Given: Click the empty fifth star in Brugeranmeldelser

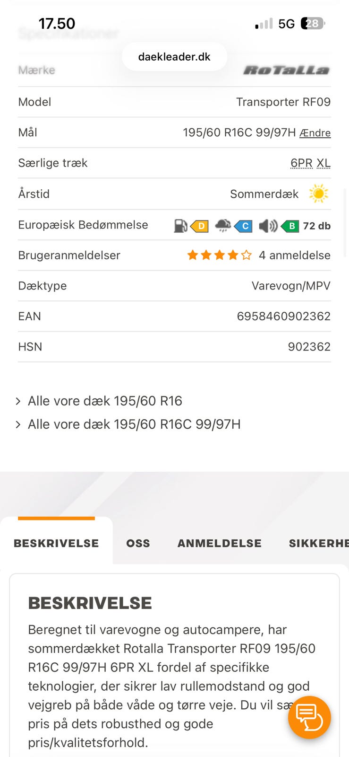Looking at the screenshot, I should pos(246,255).
